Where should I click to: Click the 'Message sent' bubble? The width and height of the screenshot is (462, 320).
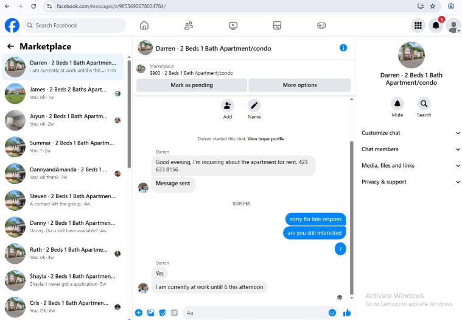(x=173, y=185)
